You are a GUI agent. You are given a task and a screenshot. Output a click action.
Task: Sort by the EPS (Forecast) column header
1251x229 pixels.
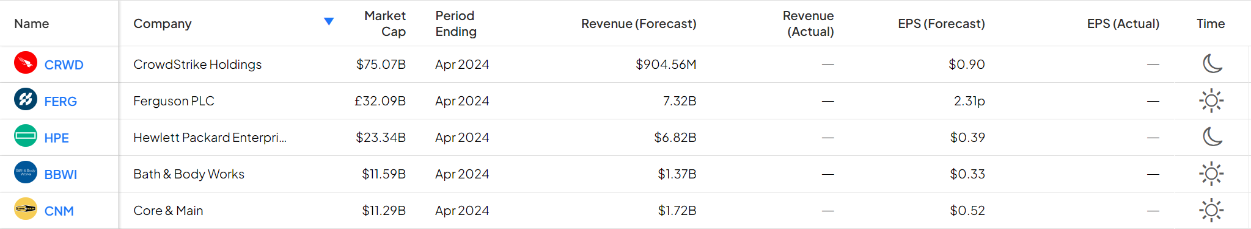tap(941, 23)
